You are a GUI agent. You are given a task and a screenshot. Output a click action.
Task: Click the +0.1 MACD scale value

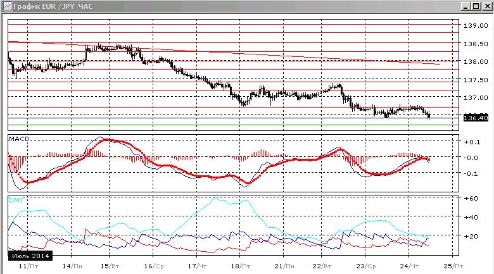click(472, 142)
